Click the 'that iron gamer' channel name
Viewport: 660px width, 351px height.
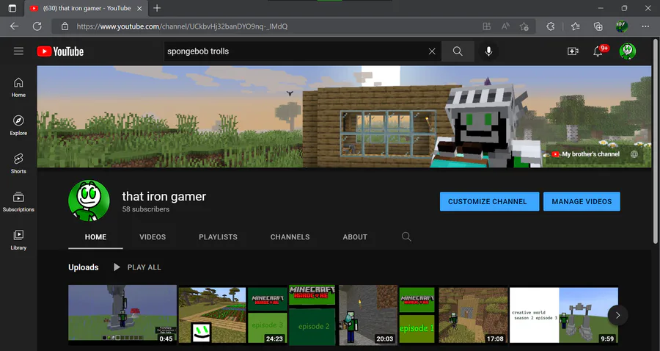pos(164,196)
